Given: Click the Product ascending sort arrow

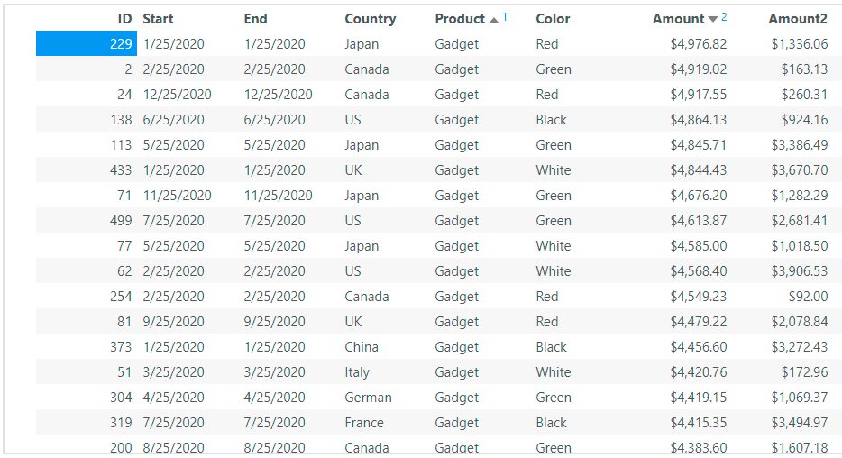Looking at the screenshot, I should (493, 20).
